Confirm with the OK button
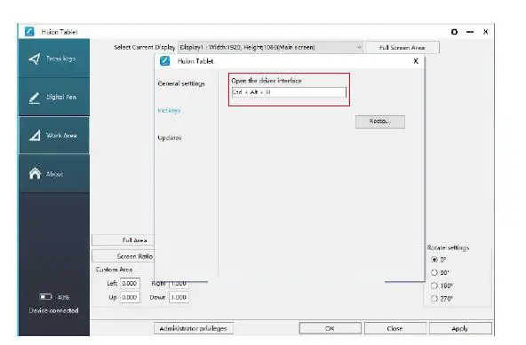 331,328
